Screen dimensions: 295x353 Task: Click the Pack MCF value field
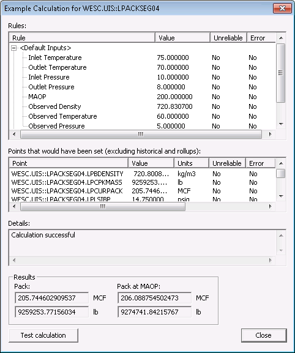[x=52, y=298]
